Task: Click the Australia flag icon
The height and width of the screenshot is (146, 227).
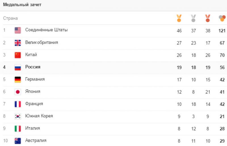Action: pos(18,141)
